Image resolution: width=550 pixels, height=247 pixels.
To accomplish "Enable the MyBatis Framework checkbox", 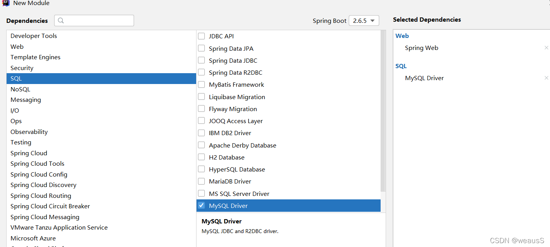I will (x=202, y=84).
